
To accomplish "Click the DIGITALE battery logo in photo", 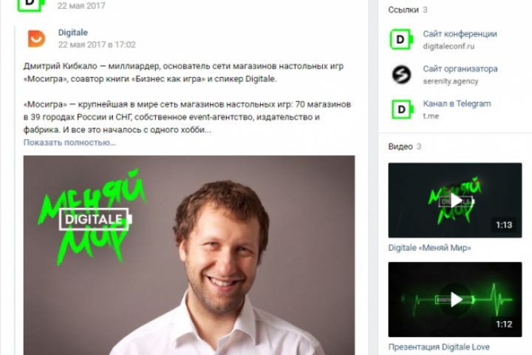I will (95, 219).
